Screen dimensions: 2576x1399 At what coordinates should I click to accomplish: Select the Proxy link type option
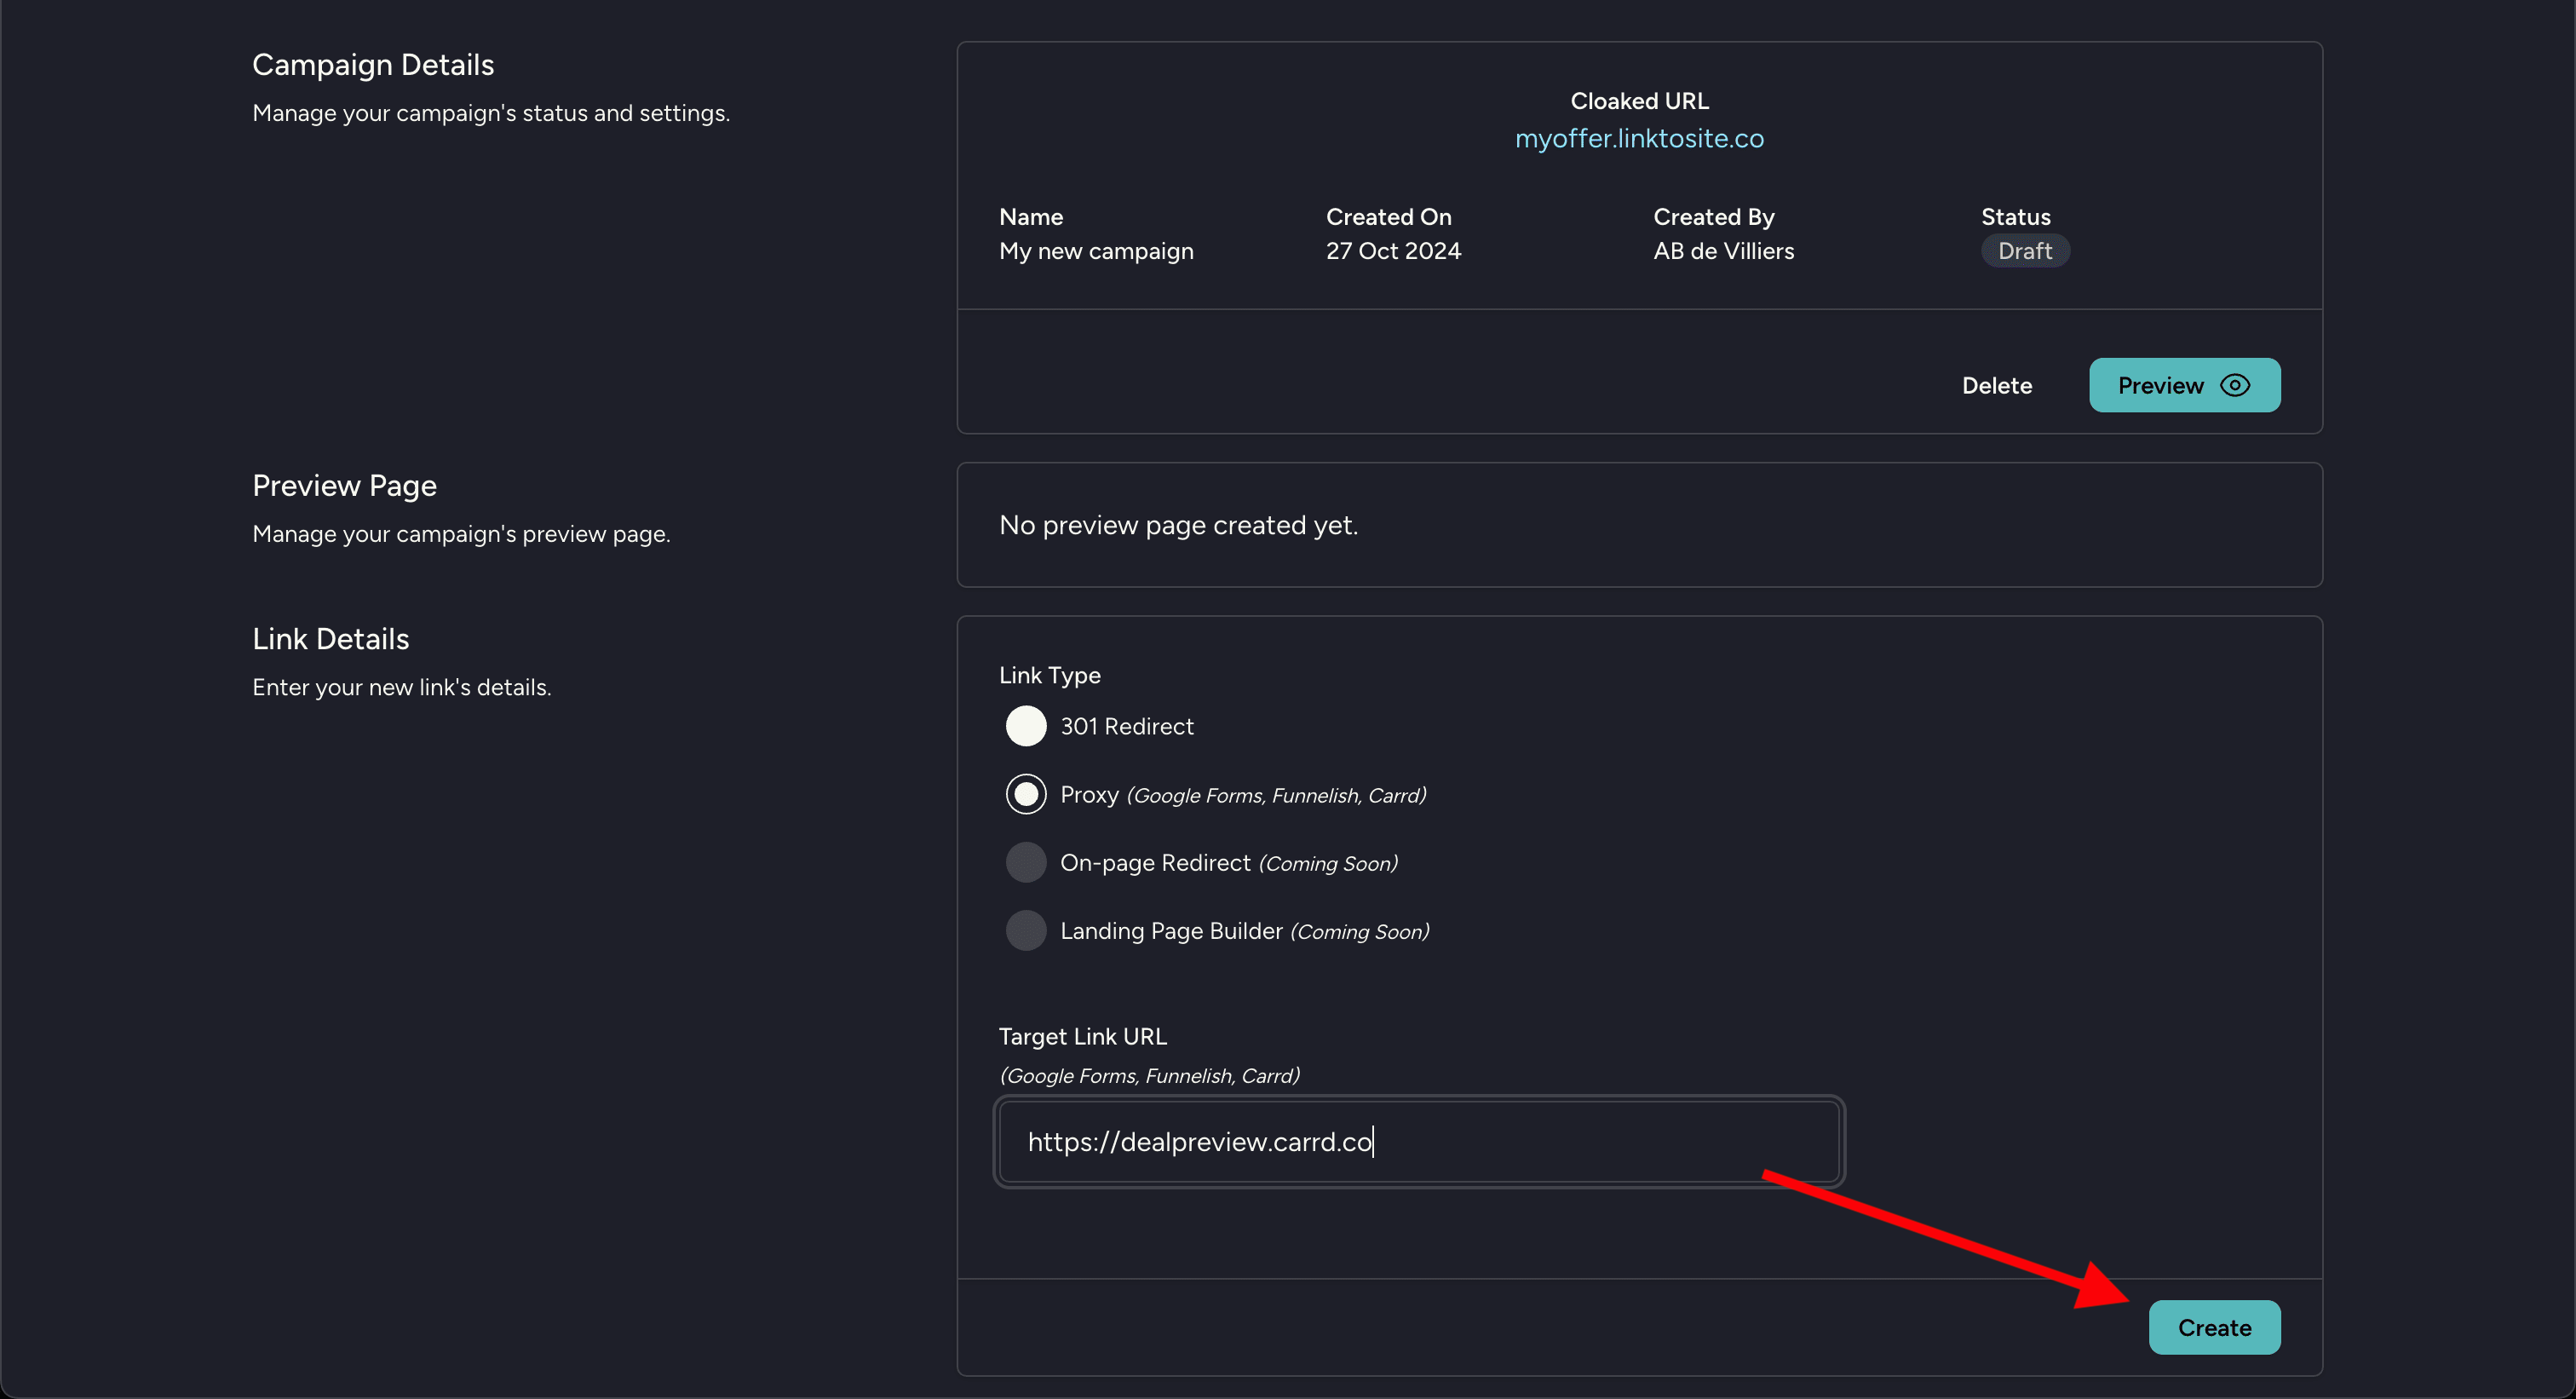point(1026,794)
